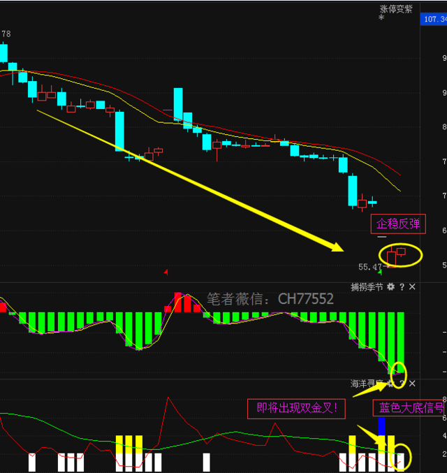This screenshot has height=473, width=447.
Task: Open settings gear for 捕捞季节 indicator
Action: point(390,287)
